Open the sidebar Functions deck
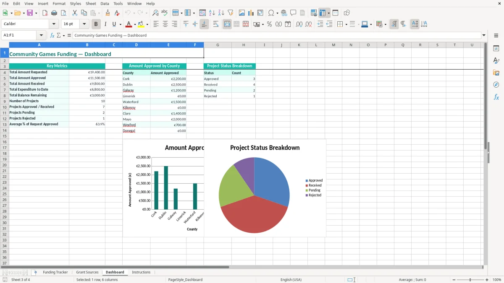Viewport: 504px width, 283px height. [496, 97]
